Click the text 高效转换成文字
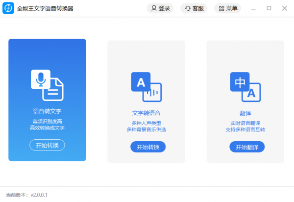This screenshot has height=202, width=294. (x=47, y=128)
